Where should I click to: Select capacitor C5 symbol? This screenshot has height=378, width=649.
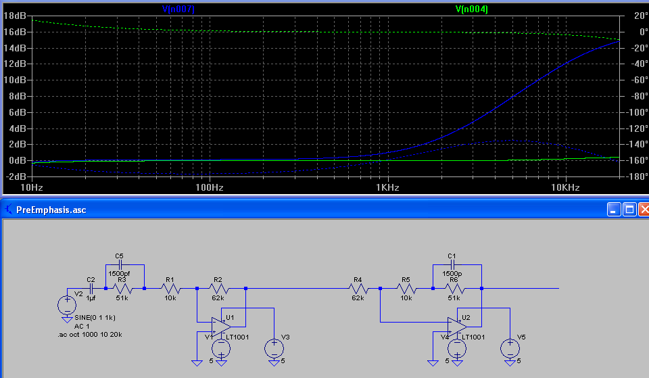click(120, 264)
